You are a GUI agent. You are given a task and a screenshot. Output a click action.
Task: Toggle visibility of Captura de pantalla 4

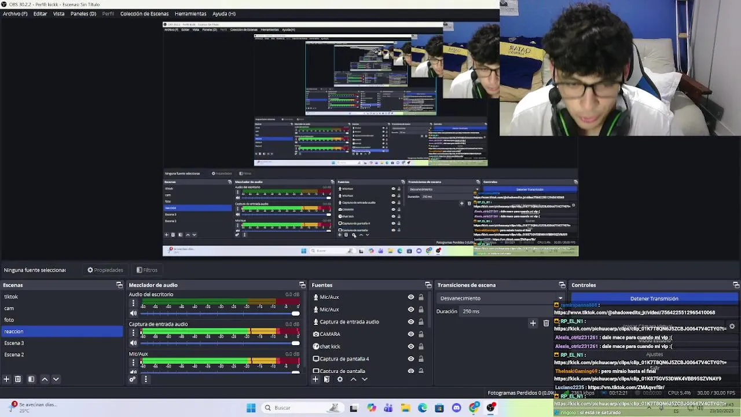(411, 359)
